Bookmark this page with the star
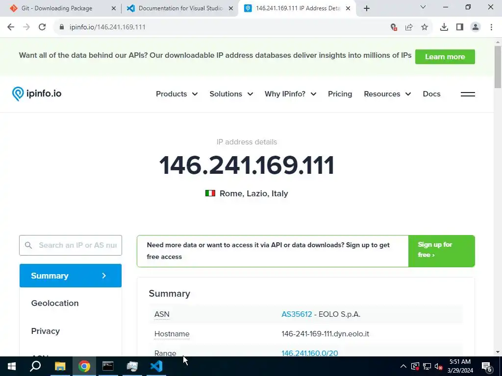Viewport: 502px width, 376px height. (x=425, y=27)
